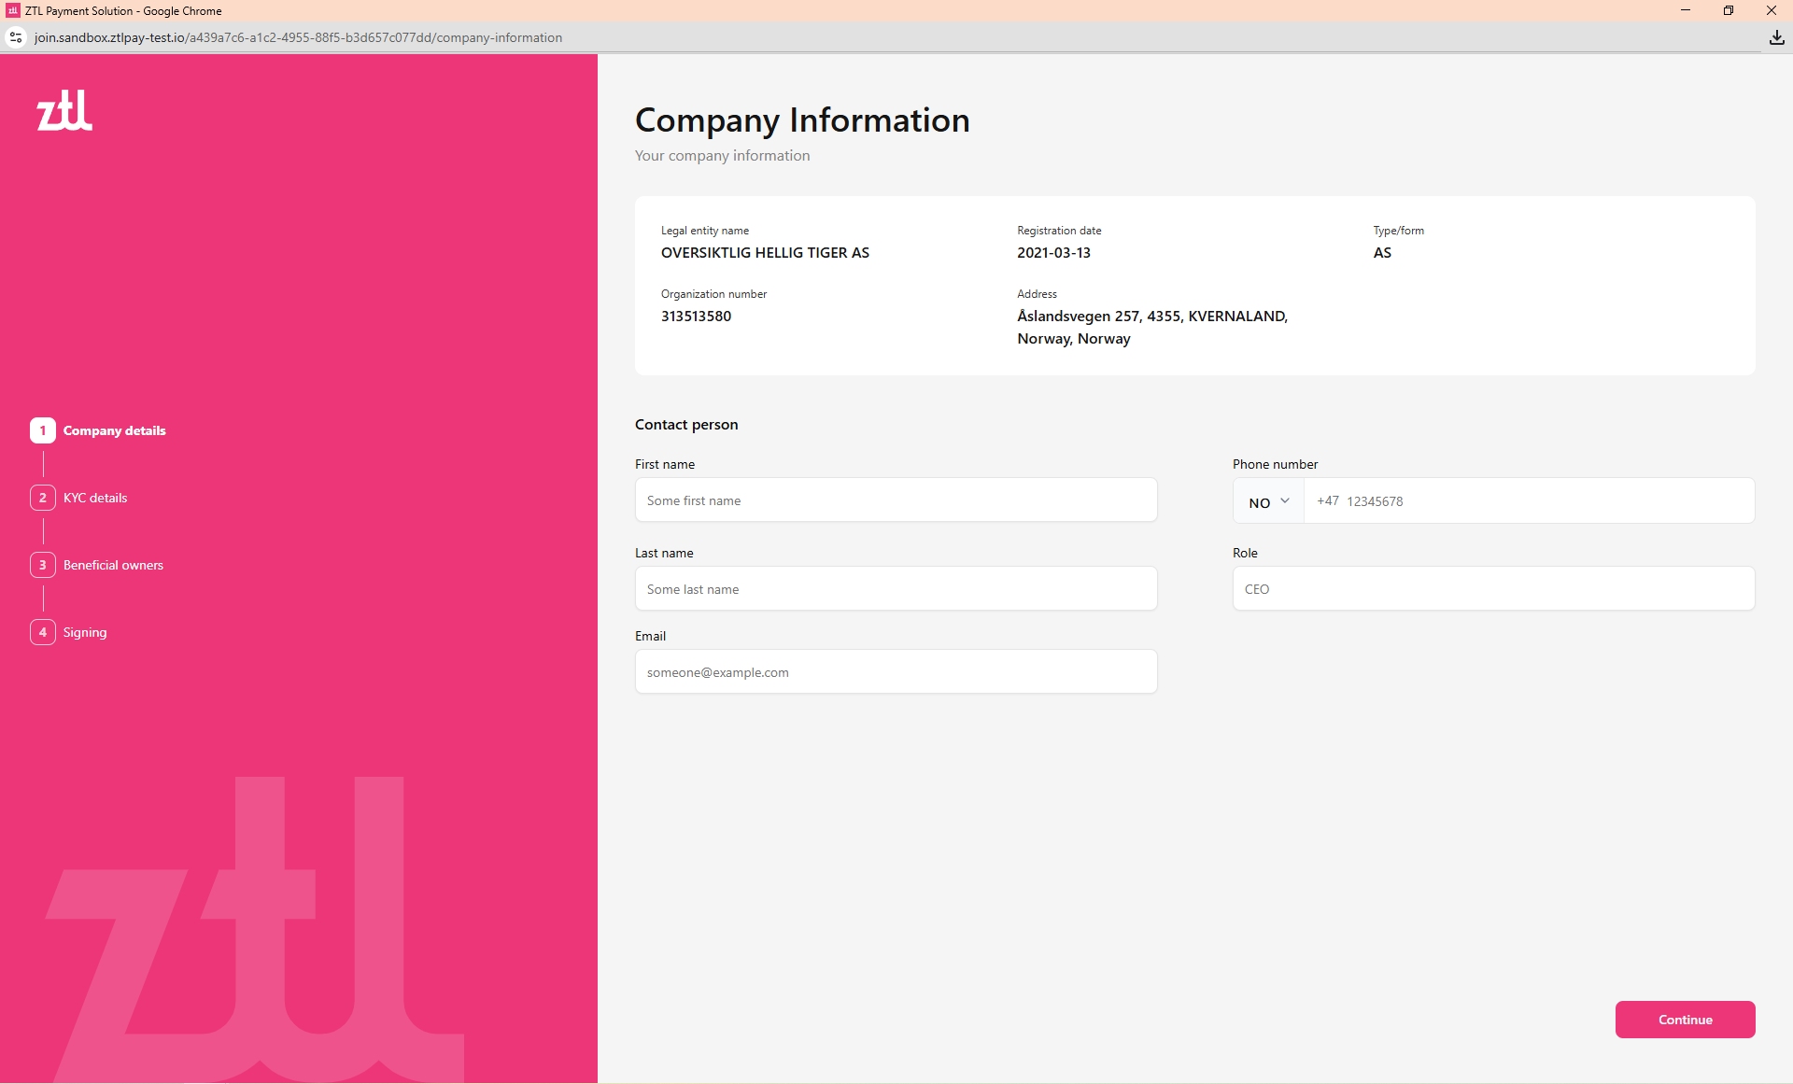The width and height of the screenshot is (1793, 1084).
Task: Open the NO country code dropdown
Action: (1268, 501)
